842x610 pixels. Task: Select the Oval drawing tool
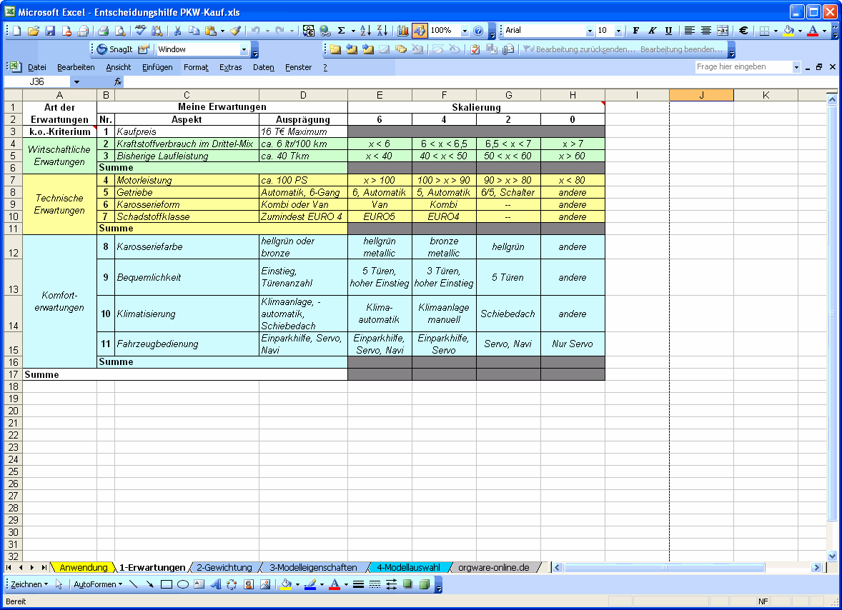[x=182, y=584]
